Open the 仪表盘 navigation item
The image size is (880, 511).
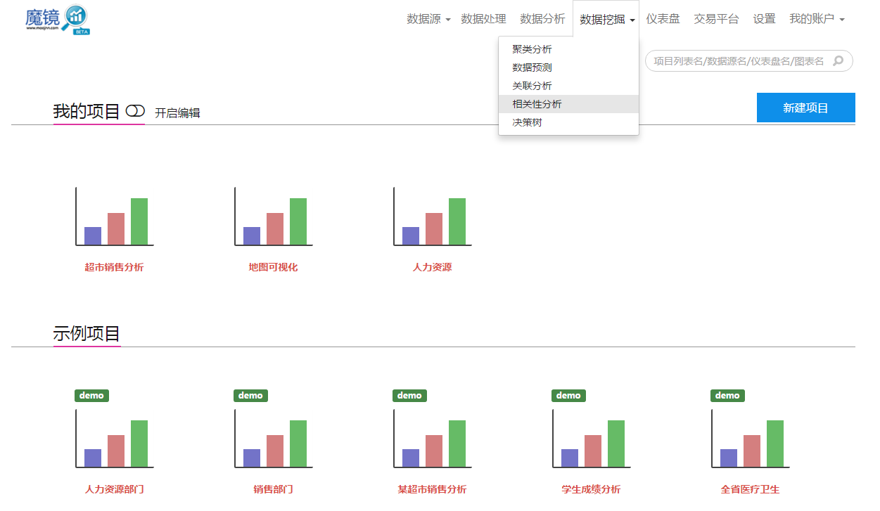[x=663, y=19]
